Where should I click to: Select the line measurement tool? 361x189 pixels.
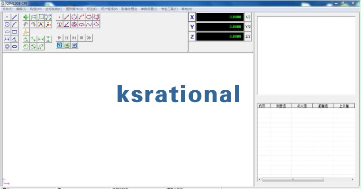pos(15,17)
